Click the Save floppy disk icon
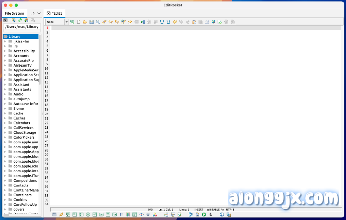 [91, 22]
